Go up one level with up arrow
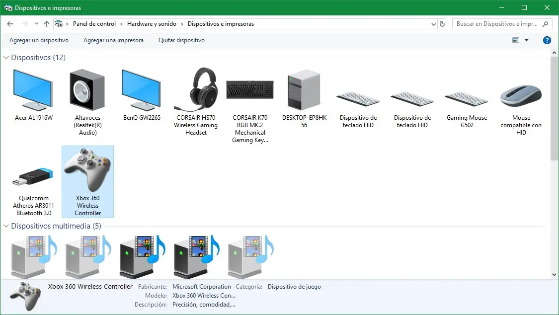The width and height of the screenshot is (559, 315). click(x=47, y=24)
